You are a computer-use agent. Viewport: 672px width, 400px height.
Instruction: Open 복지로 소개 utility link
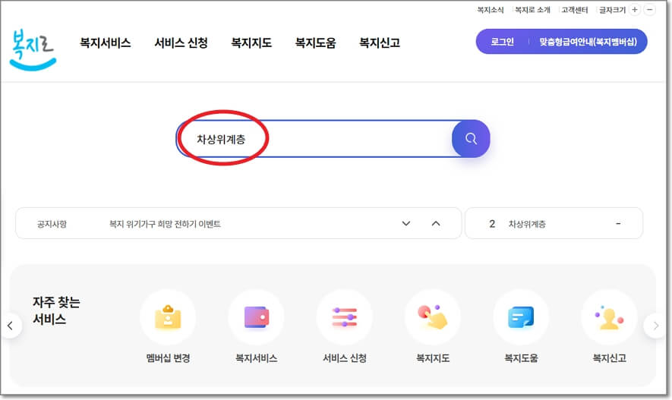[x=532, y=10]
